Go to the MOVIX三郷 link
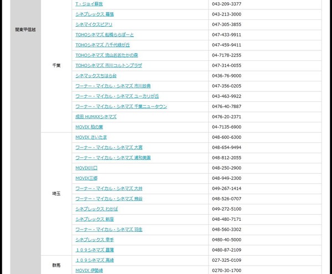This screenshot has width=332, height=274. coord(86,178)
